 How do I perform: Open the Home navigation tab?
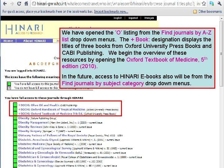click(x=8, y=41)
